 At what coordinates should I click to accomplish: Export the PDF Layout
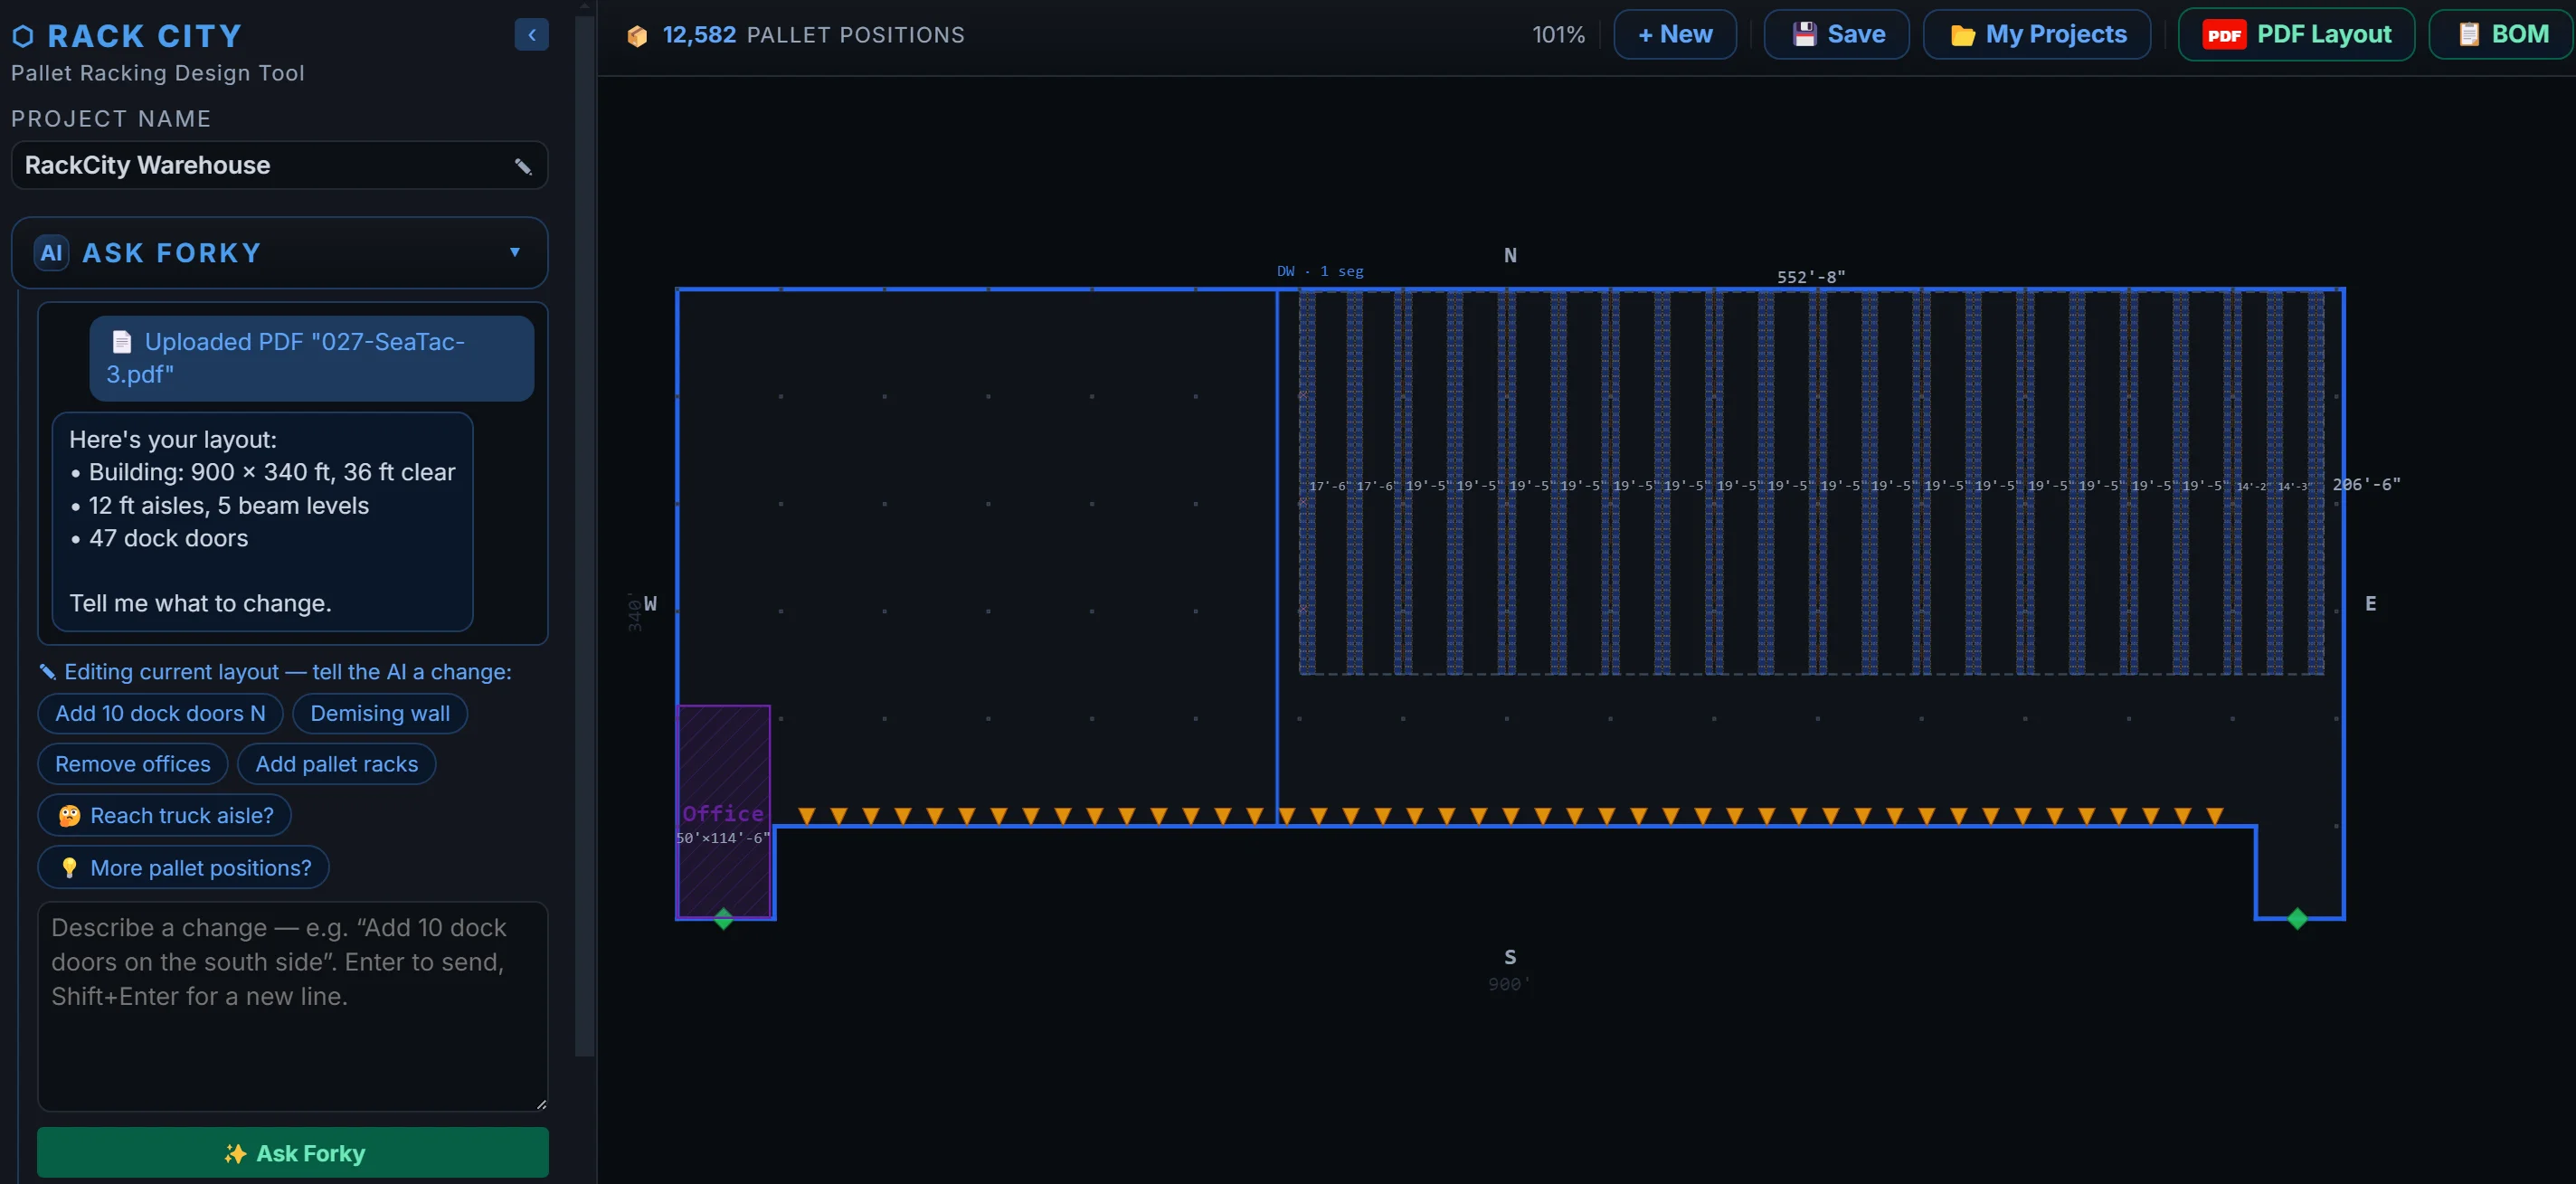coord(2296,35)
